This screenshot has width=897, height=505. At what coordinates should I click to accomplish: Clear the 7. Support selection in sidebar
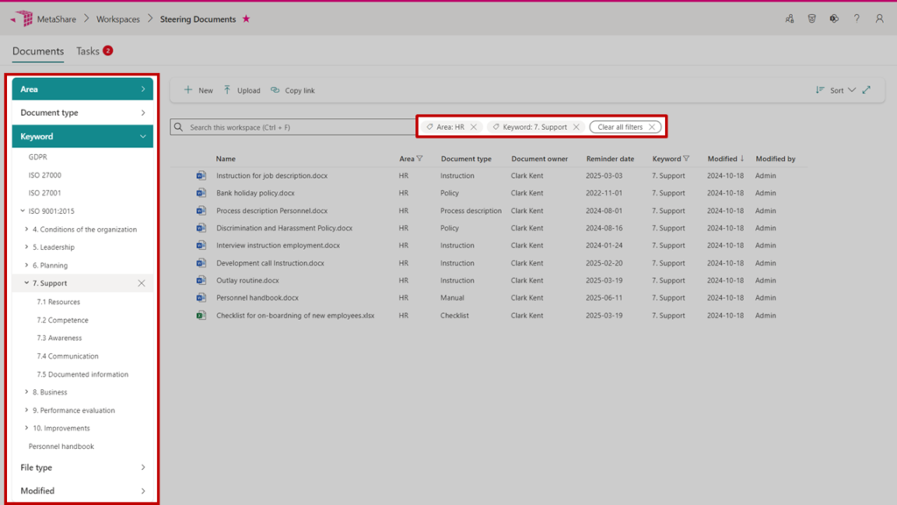(141, 283)
